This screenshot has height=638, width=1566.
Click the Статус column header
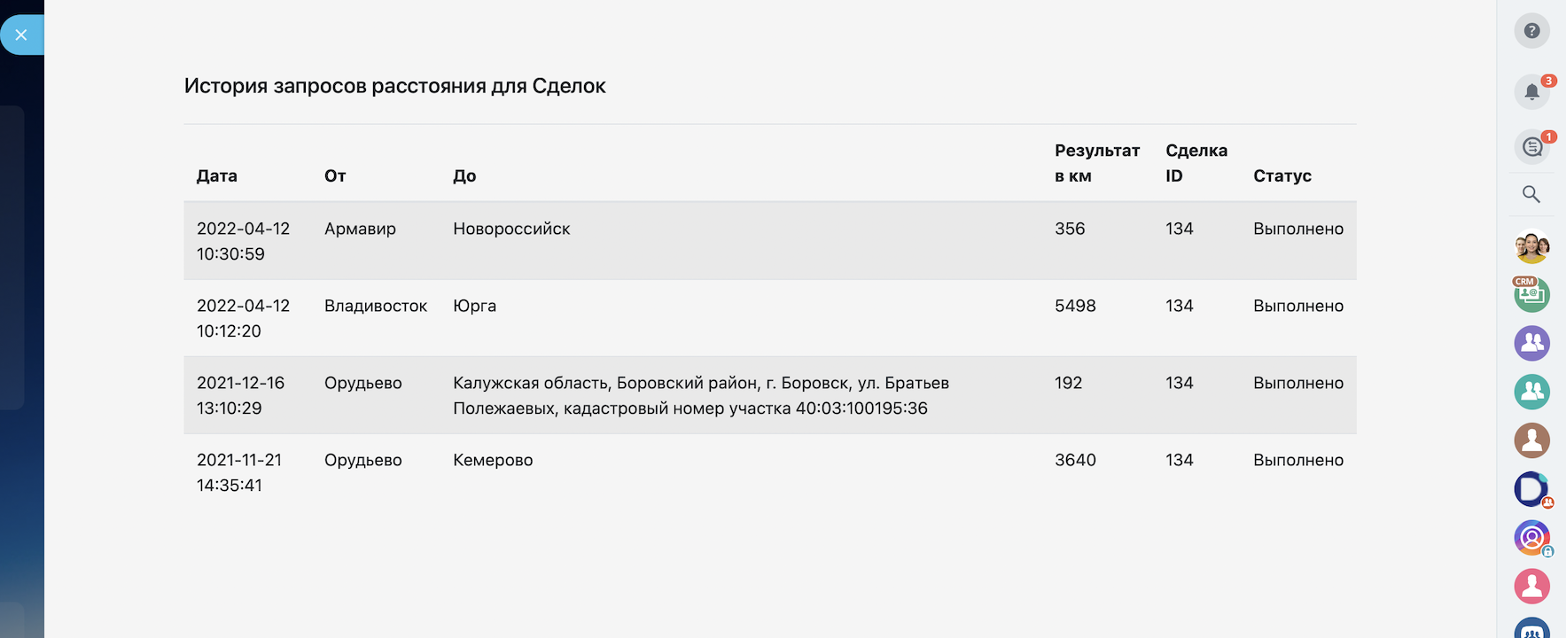1282,175
